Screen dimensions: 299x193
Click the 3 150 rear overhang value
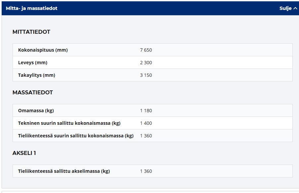[146, 75]
